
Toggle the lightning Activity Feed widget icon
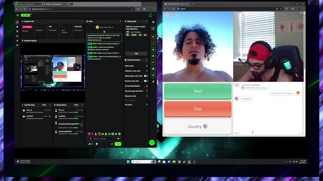click(x=153, y=43)
